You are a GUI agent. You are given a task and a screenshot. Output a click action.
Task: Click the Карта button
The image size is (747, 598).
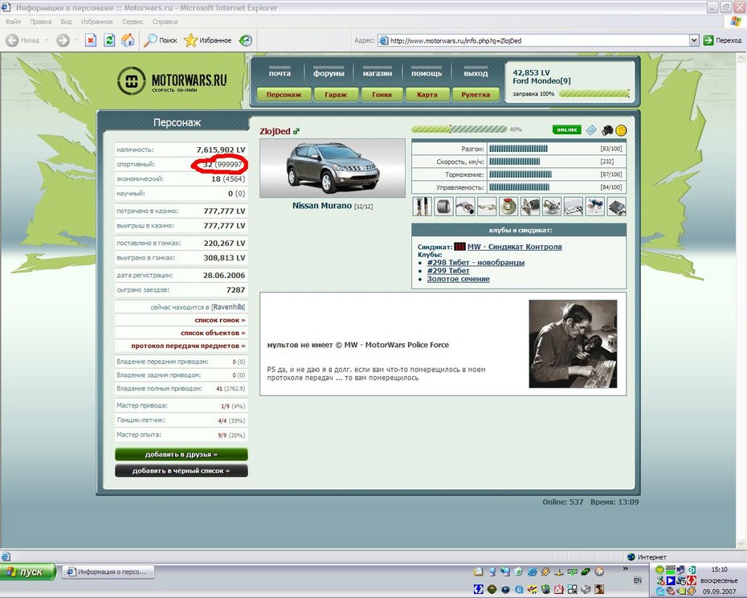coord(427,94)
